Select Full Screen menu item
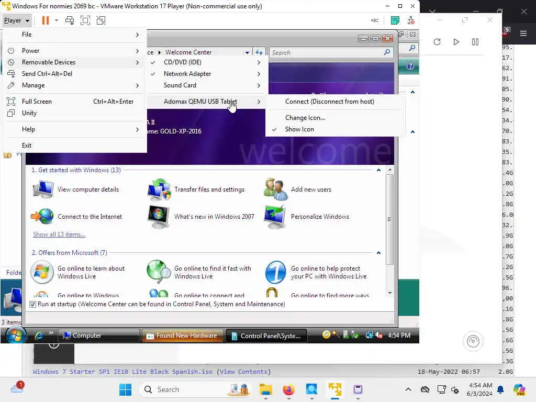 pos(75,102)
